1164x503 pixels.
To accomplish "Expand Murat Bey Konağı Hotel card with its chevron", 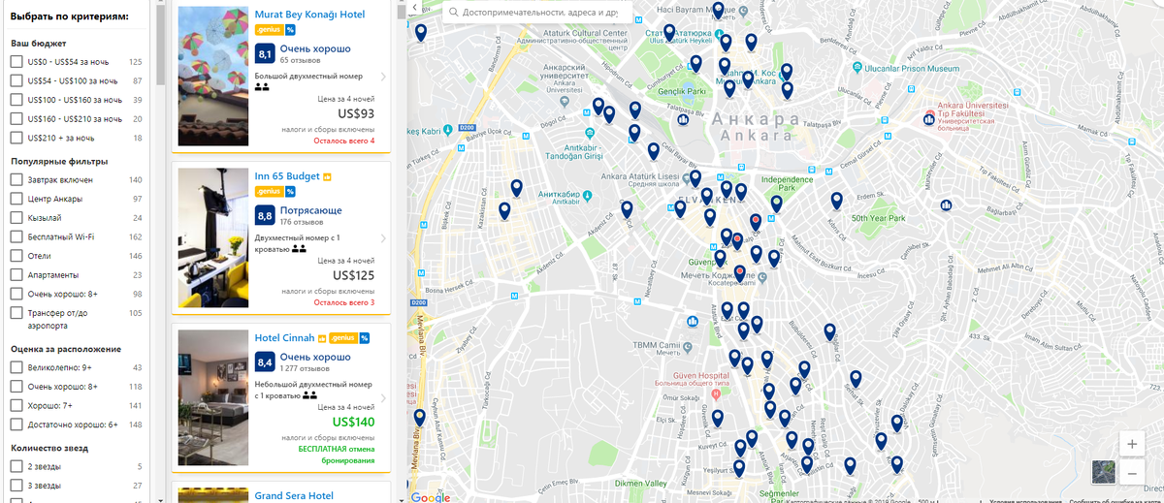I will click(383, 76).
